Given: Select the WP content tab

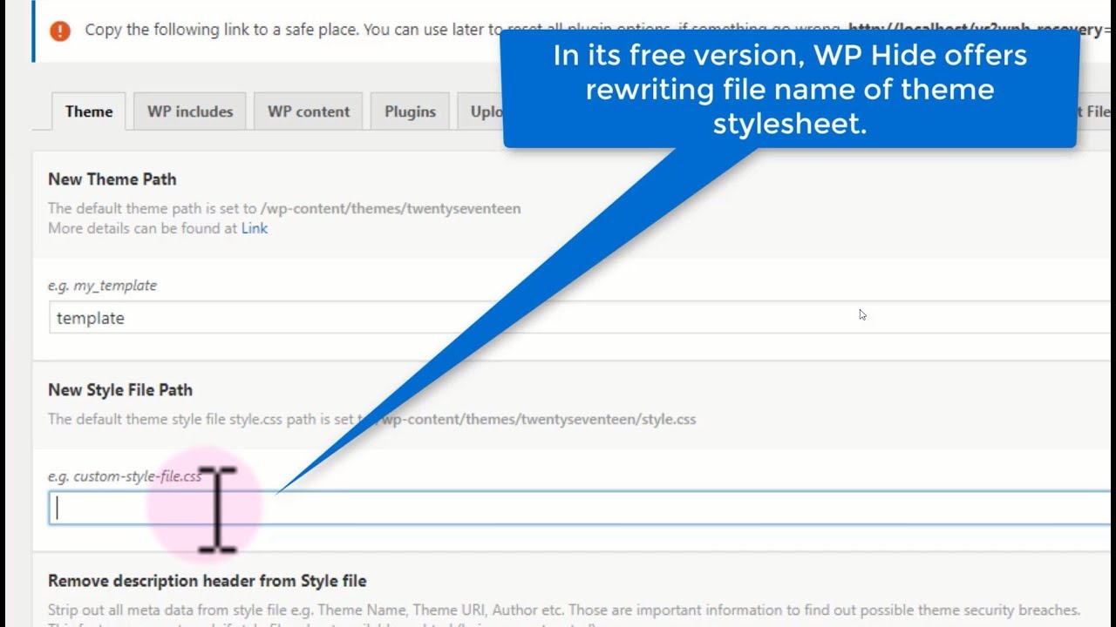Looking at the screenshot, I should pos(308,111).
